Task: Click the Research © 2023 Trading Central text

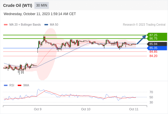Action: click(x=144, y=25)
